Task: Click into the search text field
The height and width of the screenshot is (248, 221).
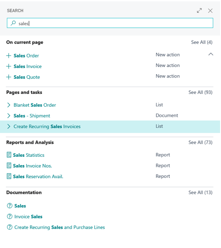Action: (110, 23)
